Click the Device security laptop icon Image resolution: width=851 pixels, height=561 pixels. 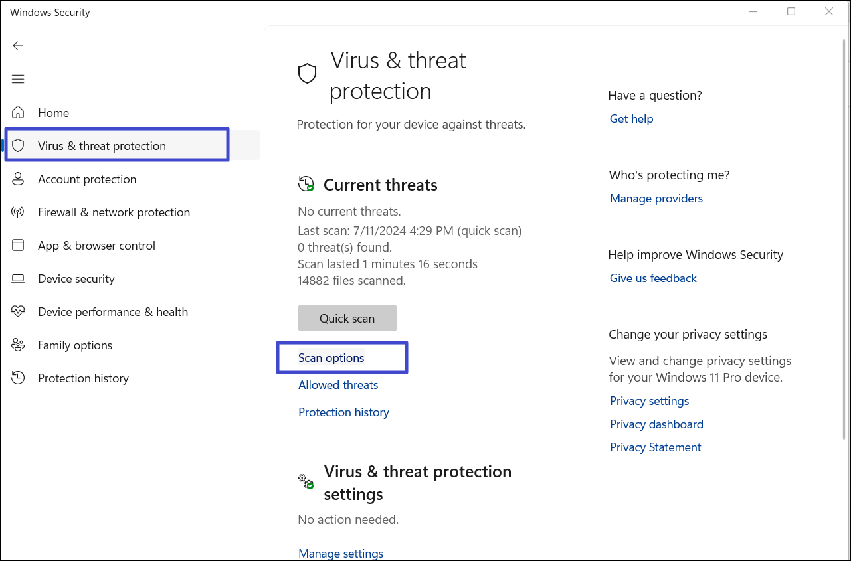[x=18, y=279]
